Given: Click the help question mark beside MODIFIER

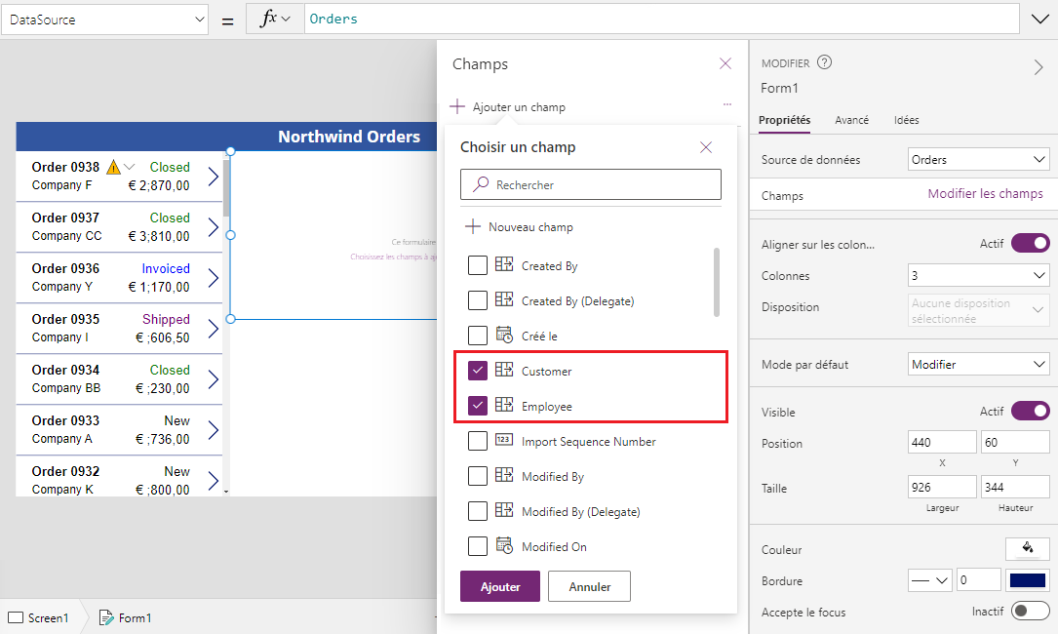Looking at the screenshot, I should point(824,62).
